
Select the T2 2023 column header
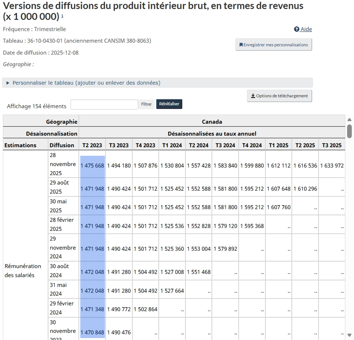coord(92,145)
